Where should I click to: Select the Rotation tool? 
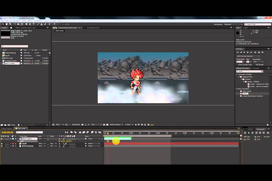(15, 24)
